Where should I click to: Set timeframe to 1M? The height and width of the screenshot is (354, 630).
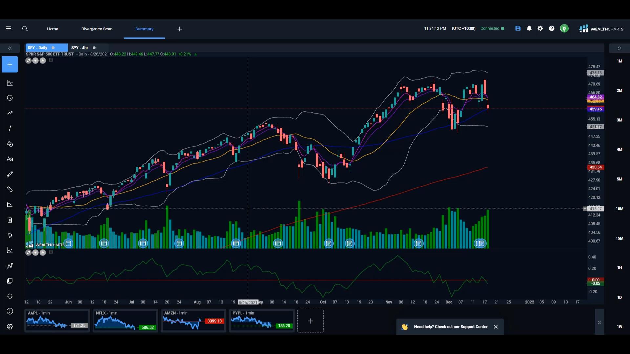pos(619,61)
